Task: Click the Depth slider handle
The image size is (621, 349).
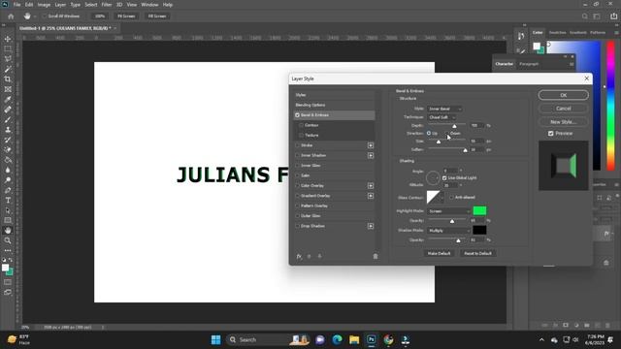Action: 454,126
